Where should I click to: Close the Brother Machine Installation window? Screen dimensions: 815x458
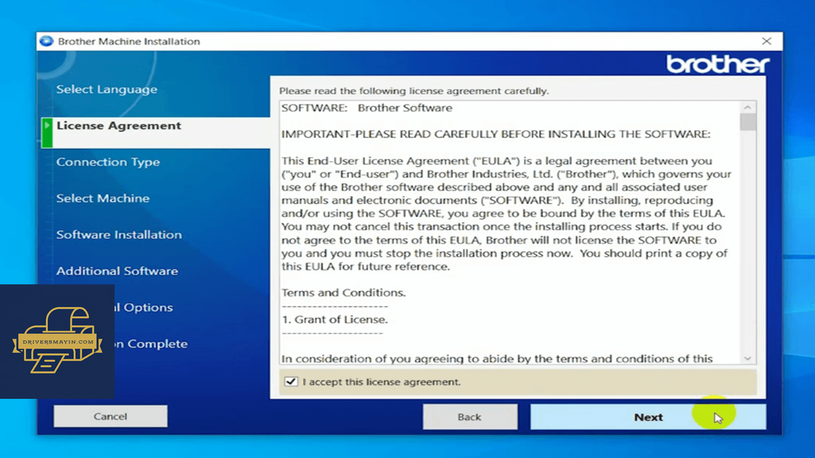point(767,41)
